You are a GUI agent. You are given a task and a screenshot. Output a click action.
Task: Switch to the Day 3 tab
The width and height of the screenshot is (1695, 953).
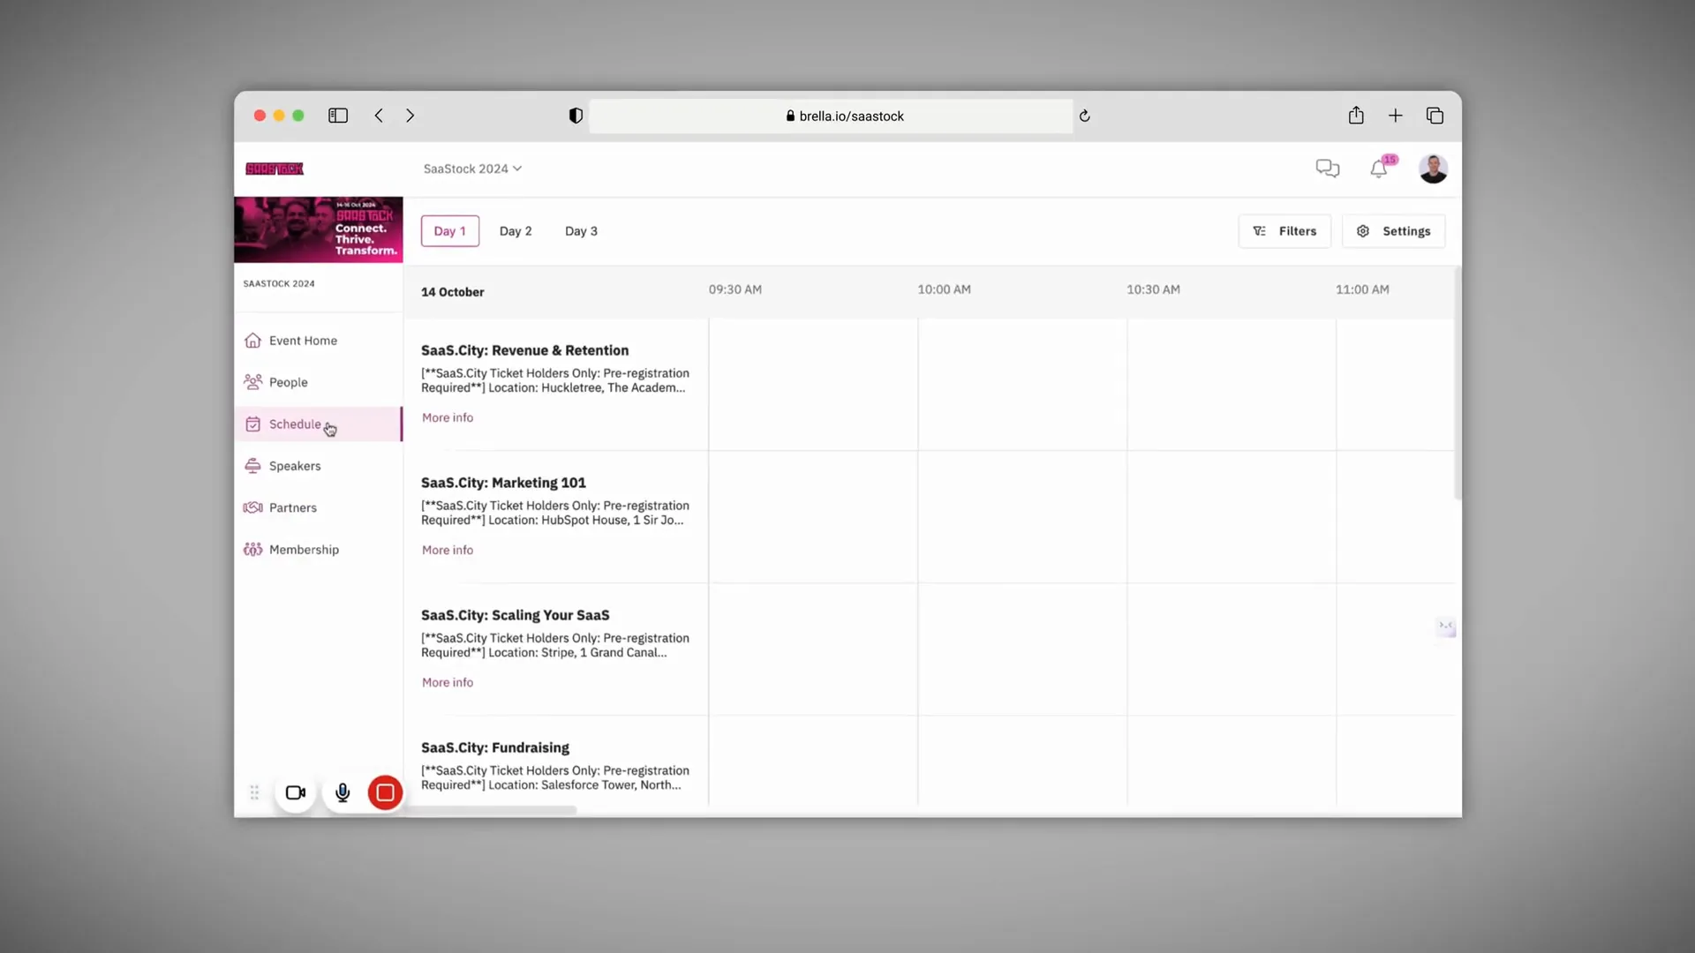[581, 231]
